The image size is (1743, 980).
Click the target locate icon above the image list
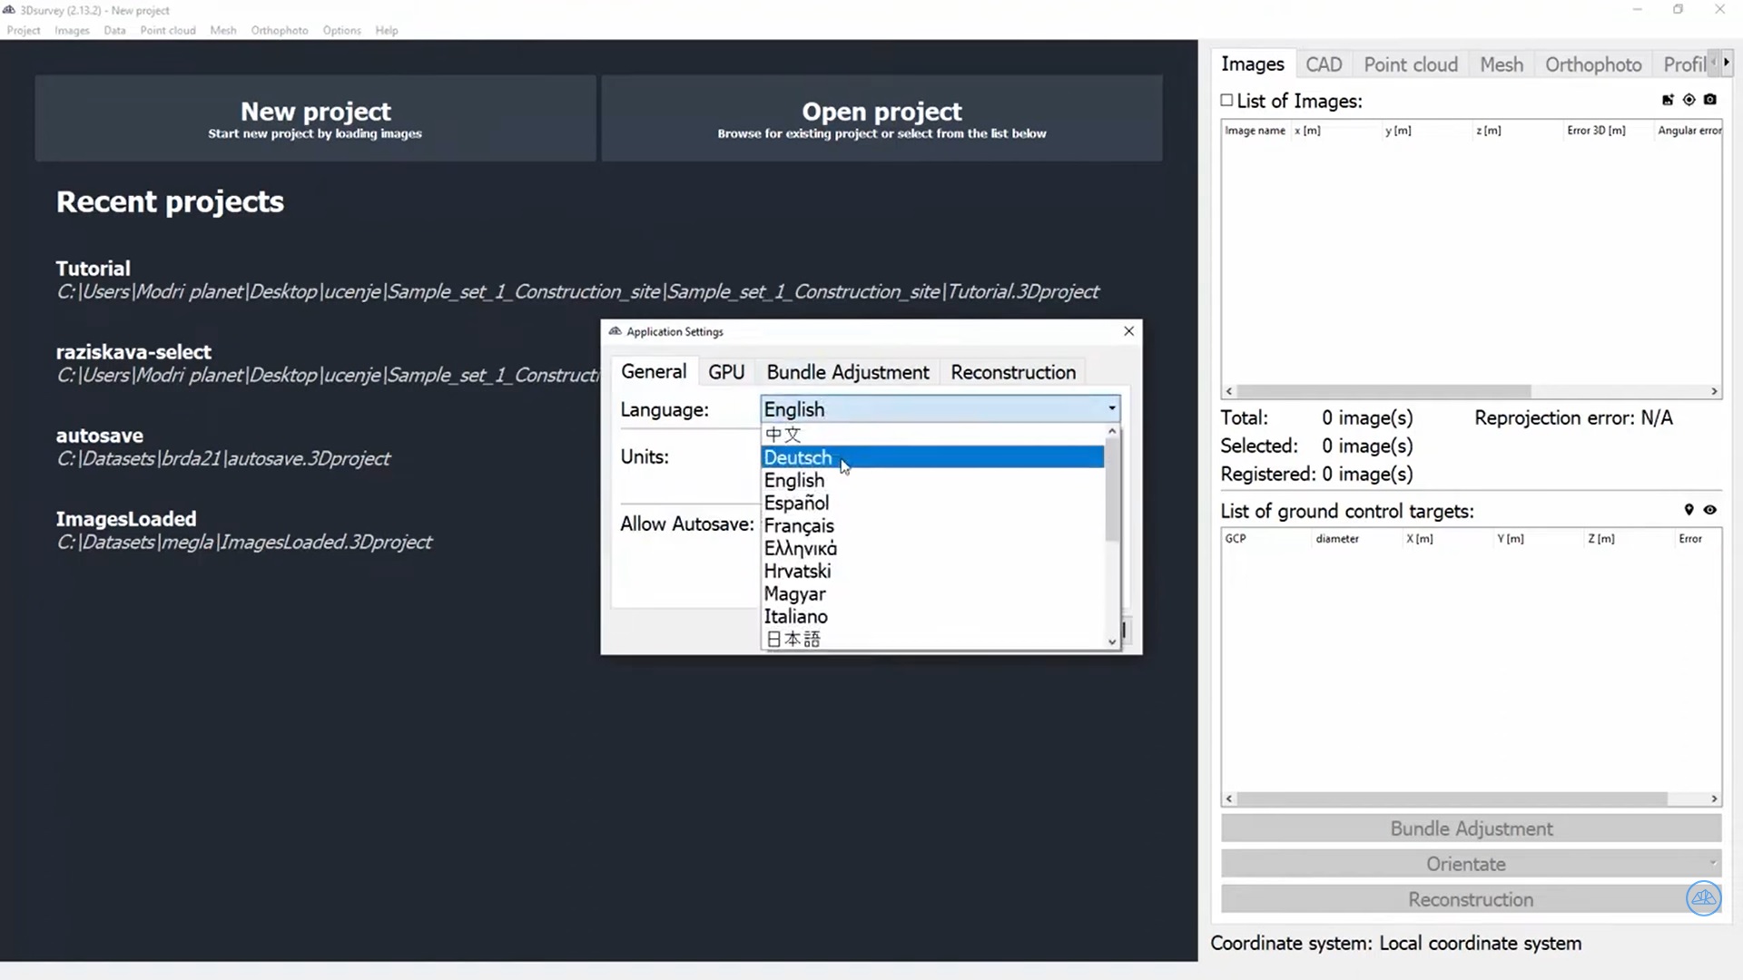[1689, 100]
